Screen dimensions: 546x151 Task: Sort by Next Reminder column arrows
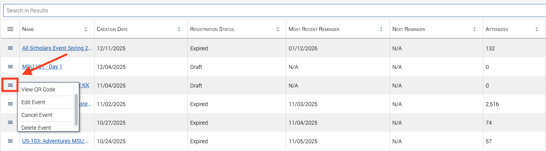pos(474,29)
